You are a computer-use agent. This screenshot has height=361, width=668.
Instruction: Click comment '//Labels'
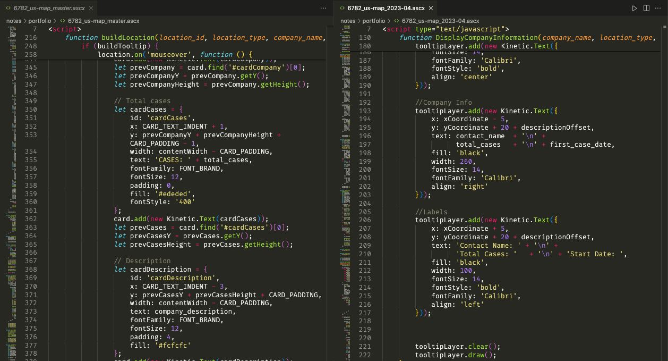point(431,212)
